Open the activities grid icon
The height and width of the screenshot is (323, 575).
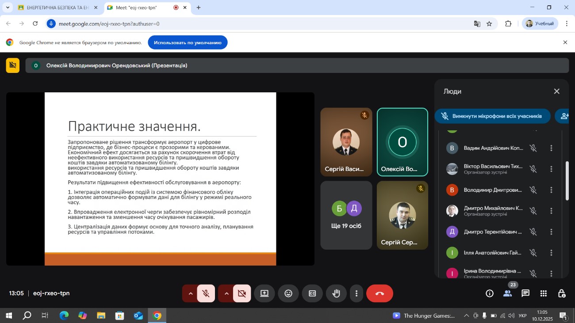coord(544,293)
